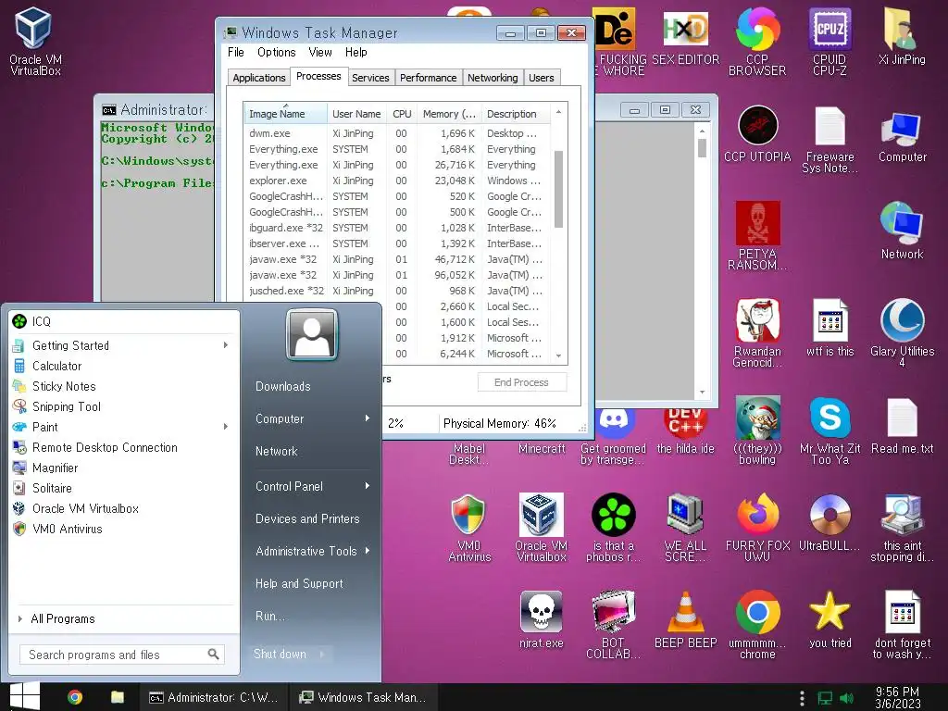
Task: Open Run... from the Start menu
Action: [269, 616]
